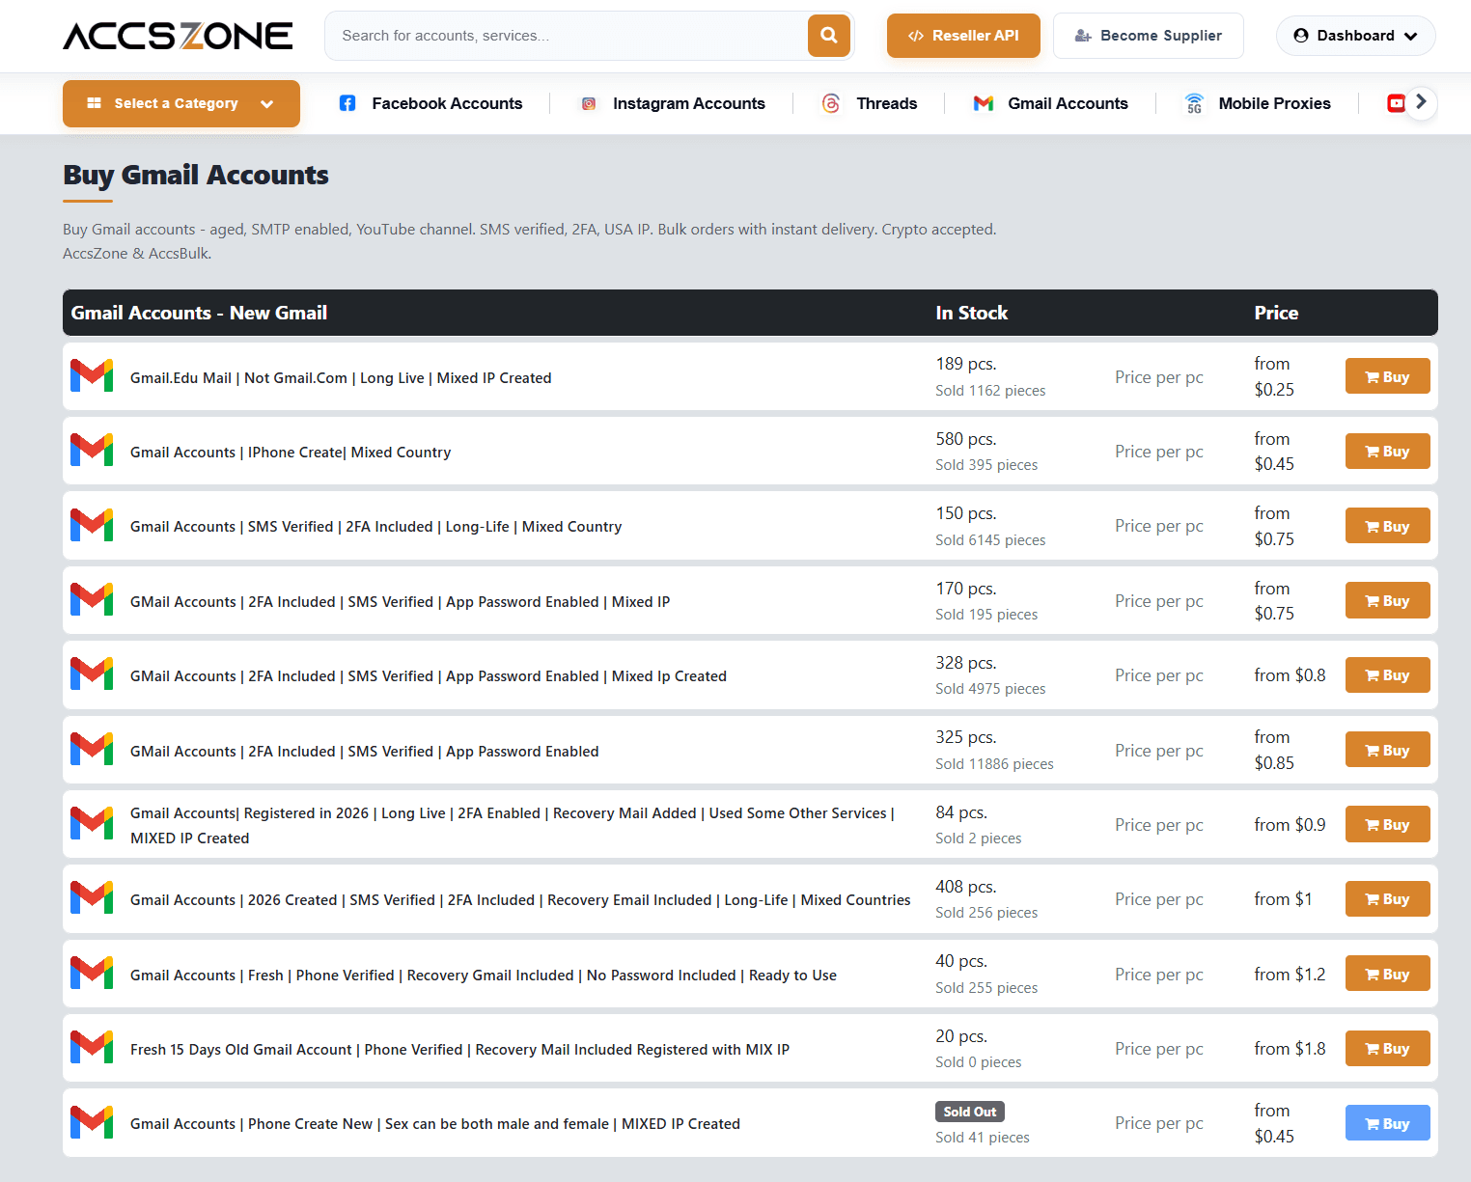Buy Gmail.Edu Mail accounts at $0.25
This screenshot has height=1182, width=1471.
1387,376
